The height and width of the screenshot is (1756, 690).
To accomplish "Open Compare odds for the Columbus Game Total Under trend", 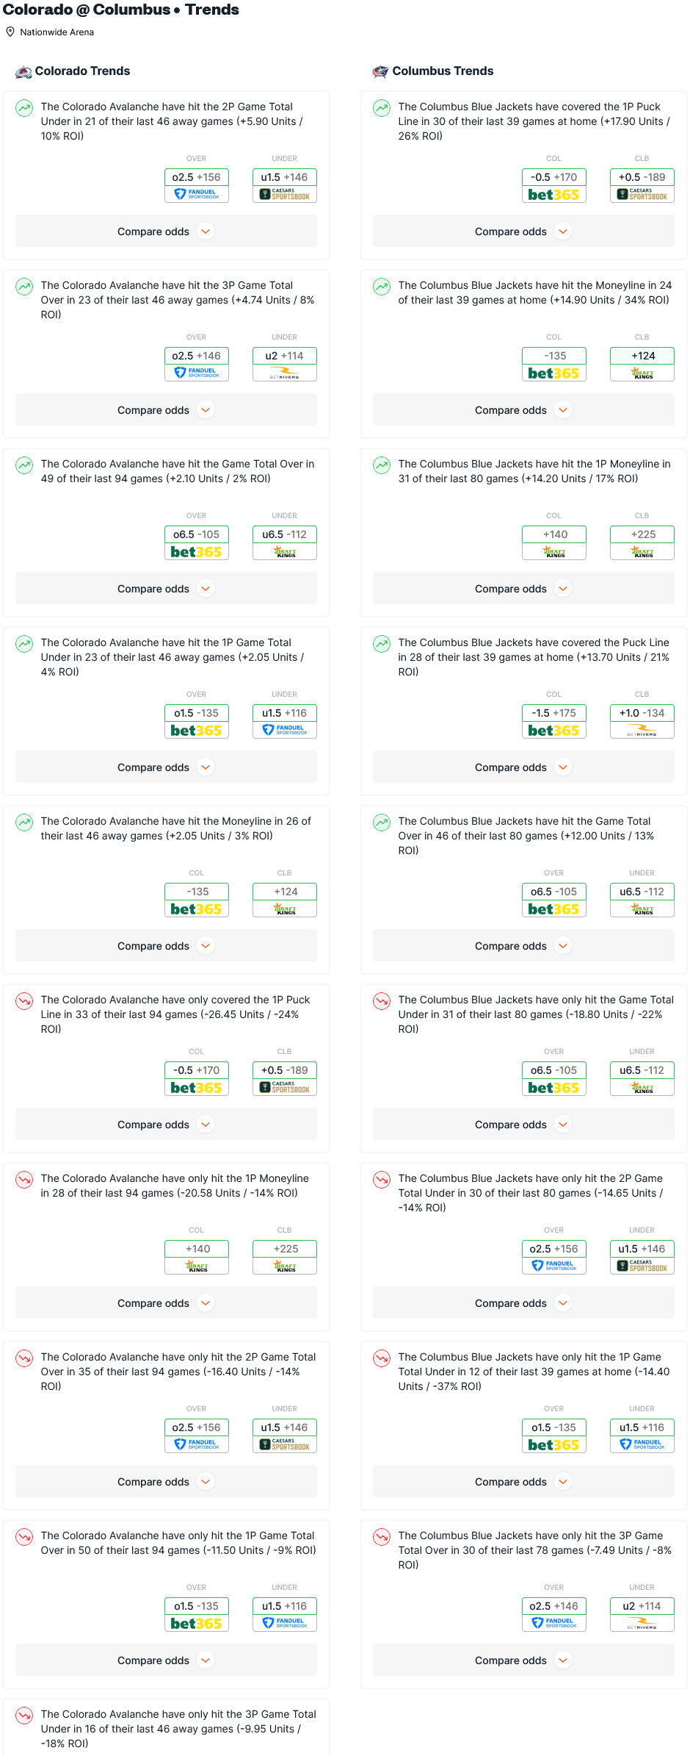I will pyautogui.click(x=523, y=1125).
